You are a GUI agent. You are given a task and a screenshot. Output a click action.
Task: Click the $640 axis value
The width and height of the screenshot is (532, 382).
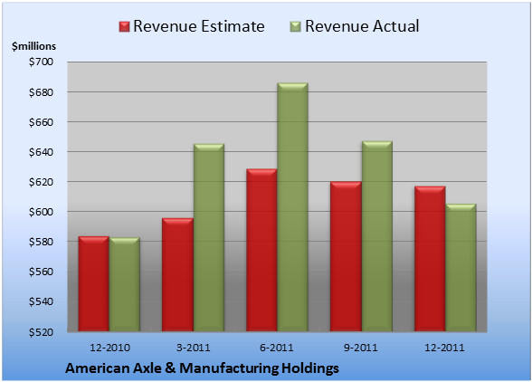pos(41,152)
